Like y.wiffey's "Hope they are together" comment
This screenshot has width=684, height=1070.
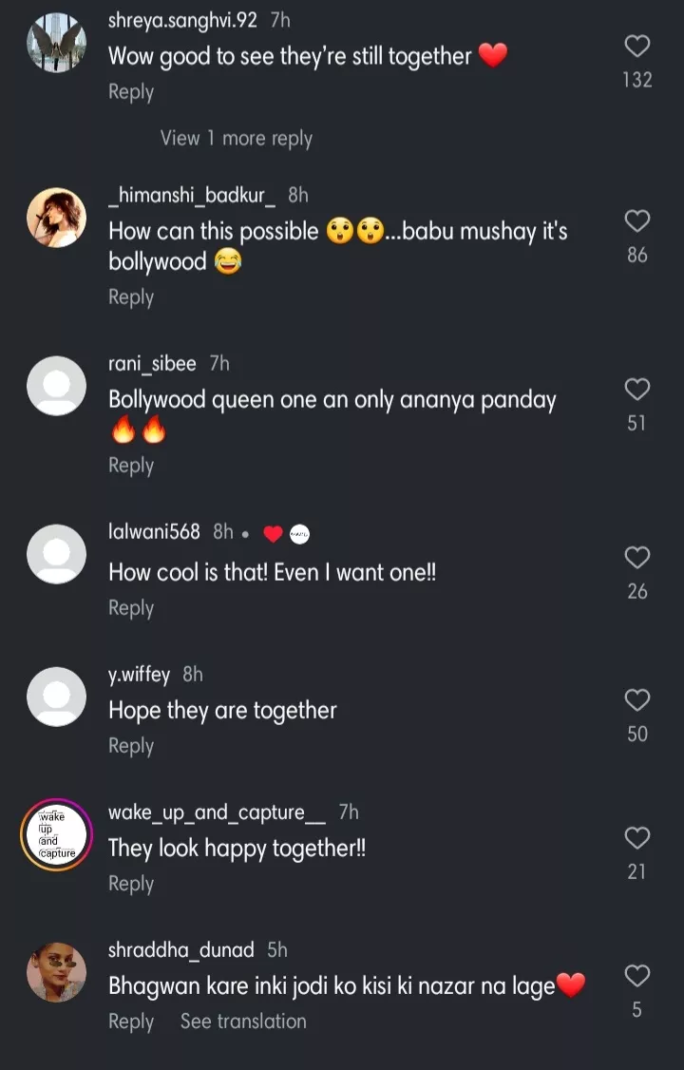636,700
